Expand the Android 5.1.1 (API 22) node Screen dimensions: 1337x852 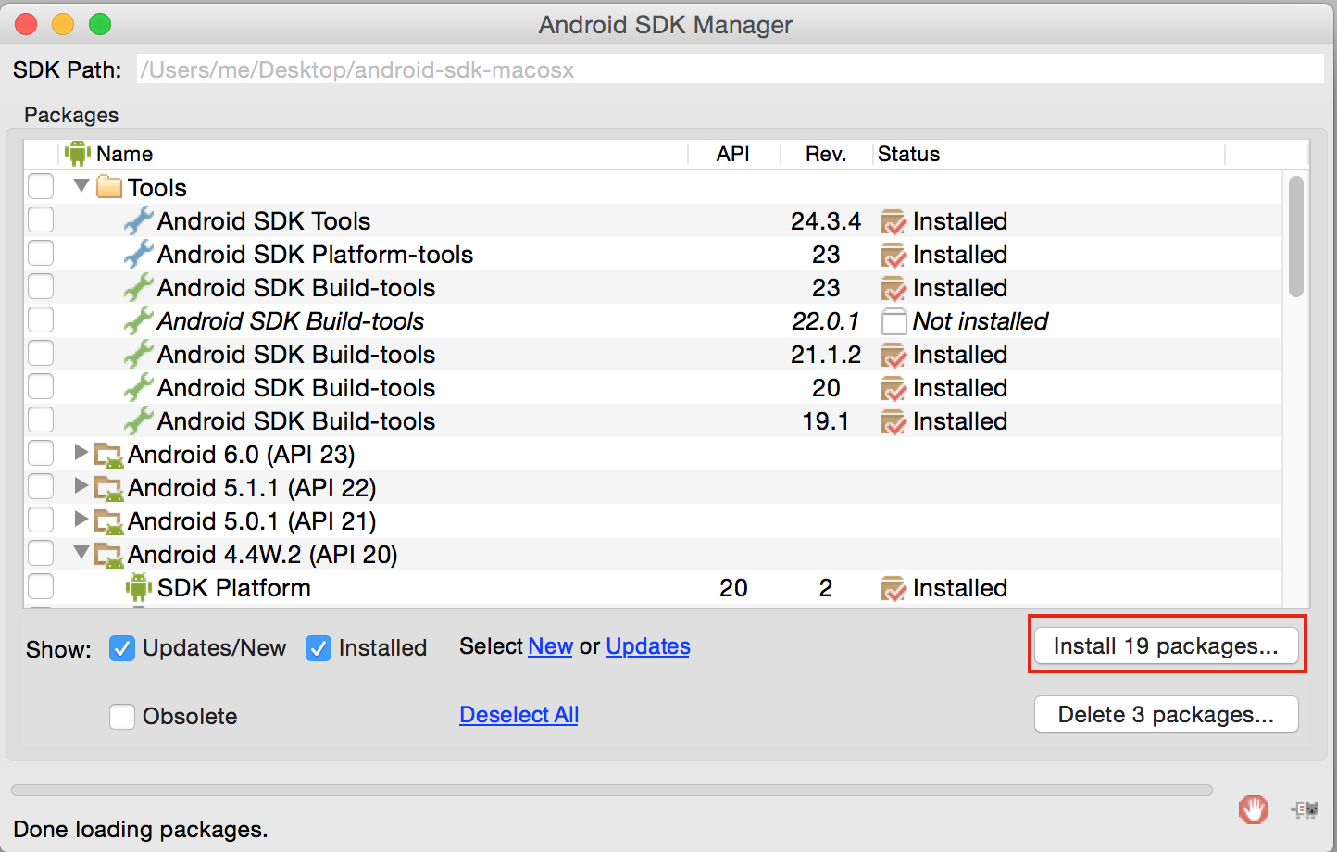click(81, 485)
